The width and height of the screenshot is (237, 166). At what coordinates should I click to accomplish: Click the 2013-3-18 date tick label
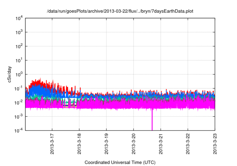coord(79,144)
